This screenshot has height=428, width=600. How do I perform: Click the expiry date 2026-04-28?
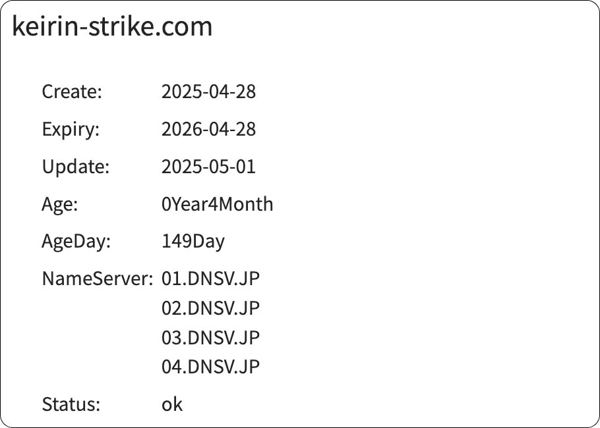pos(209,129)
